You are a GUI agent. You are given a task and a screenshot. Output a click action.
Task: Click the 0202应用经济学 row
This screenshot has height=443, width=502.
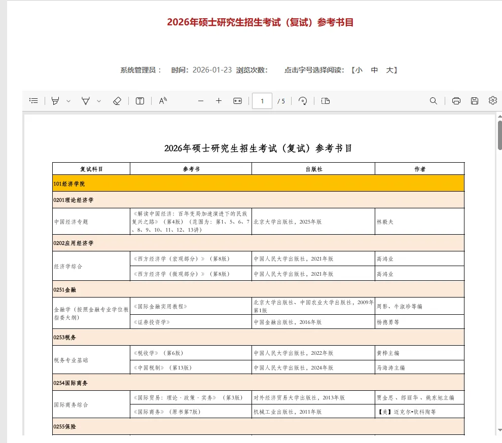click(259, 243)
